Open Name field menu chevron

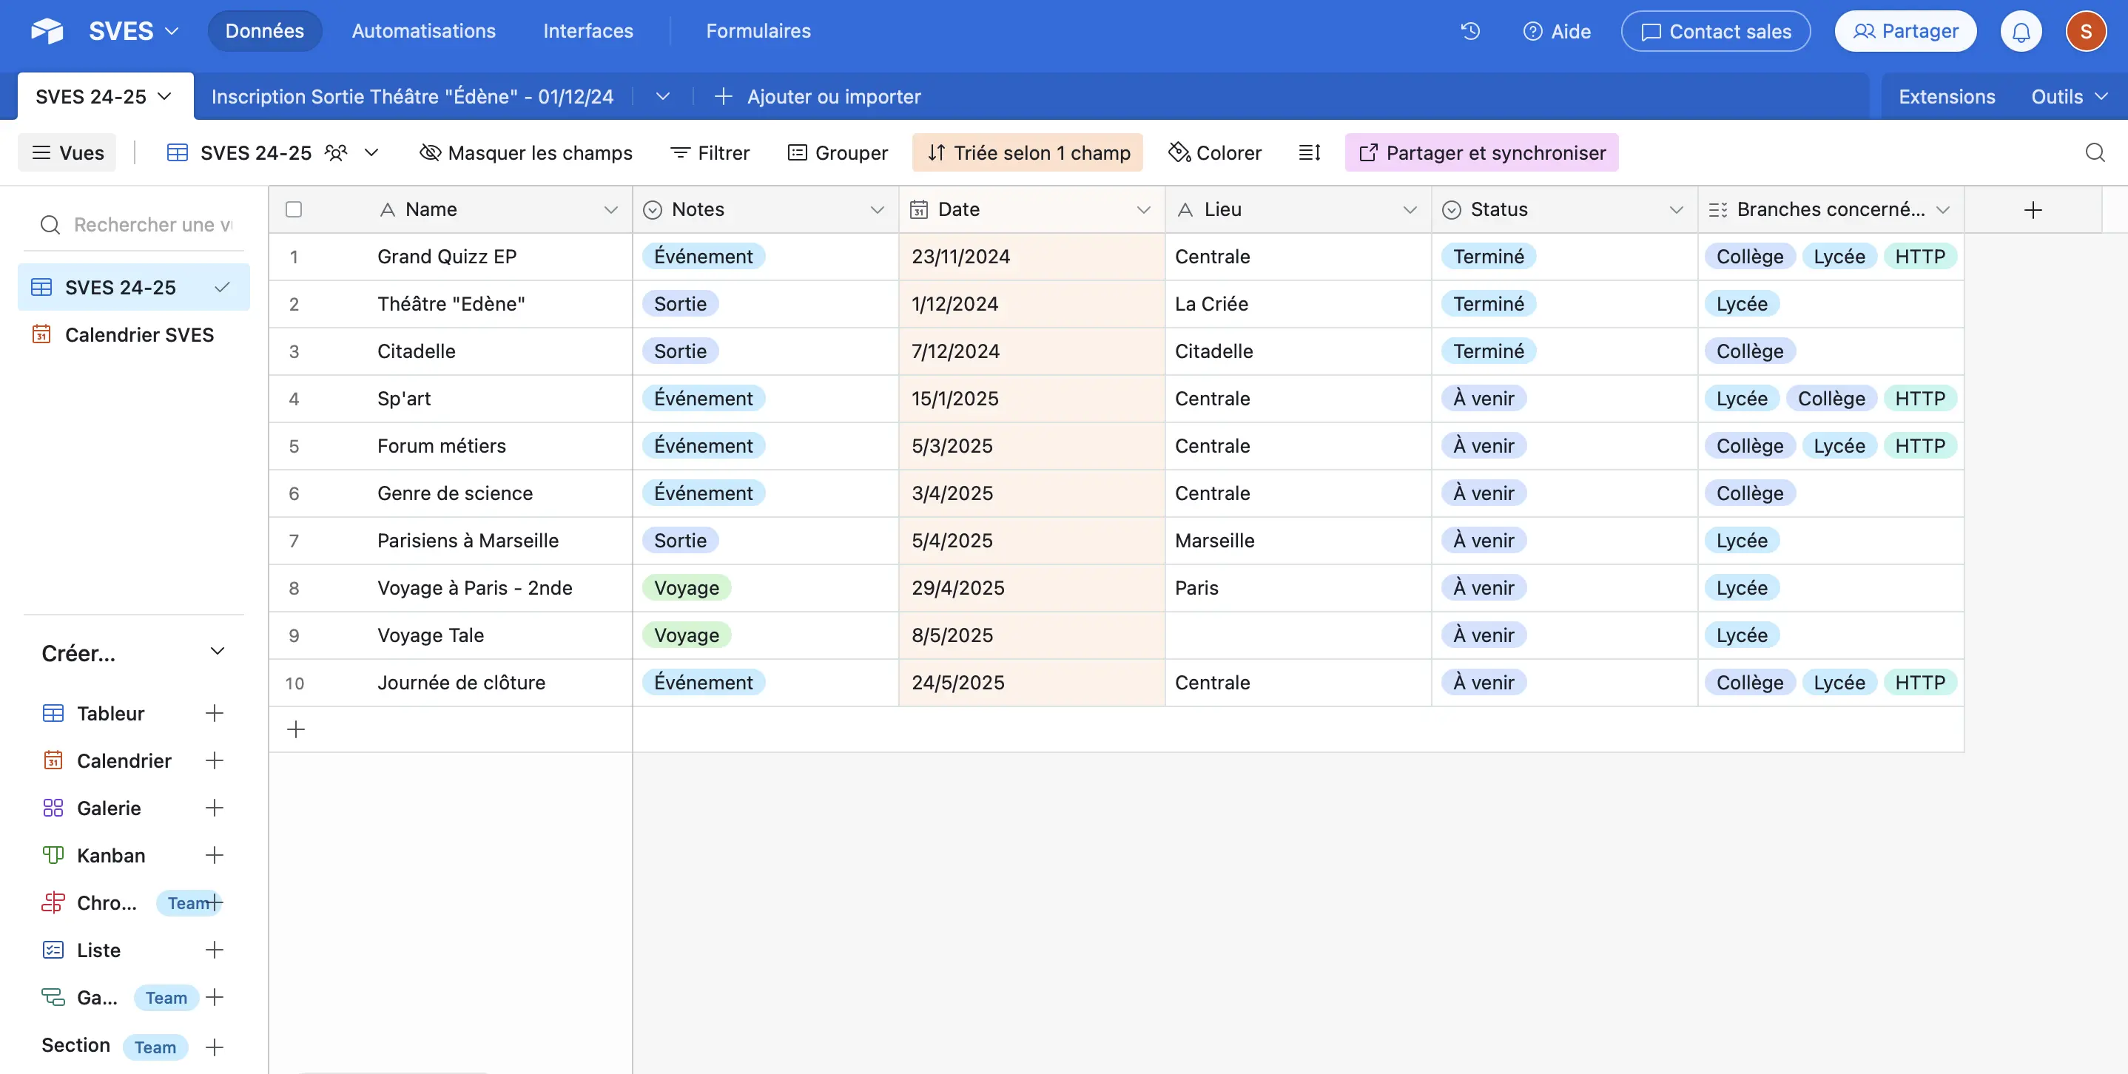[611, 209]
